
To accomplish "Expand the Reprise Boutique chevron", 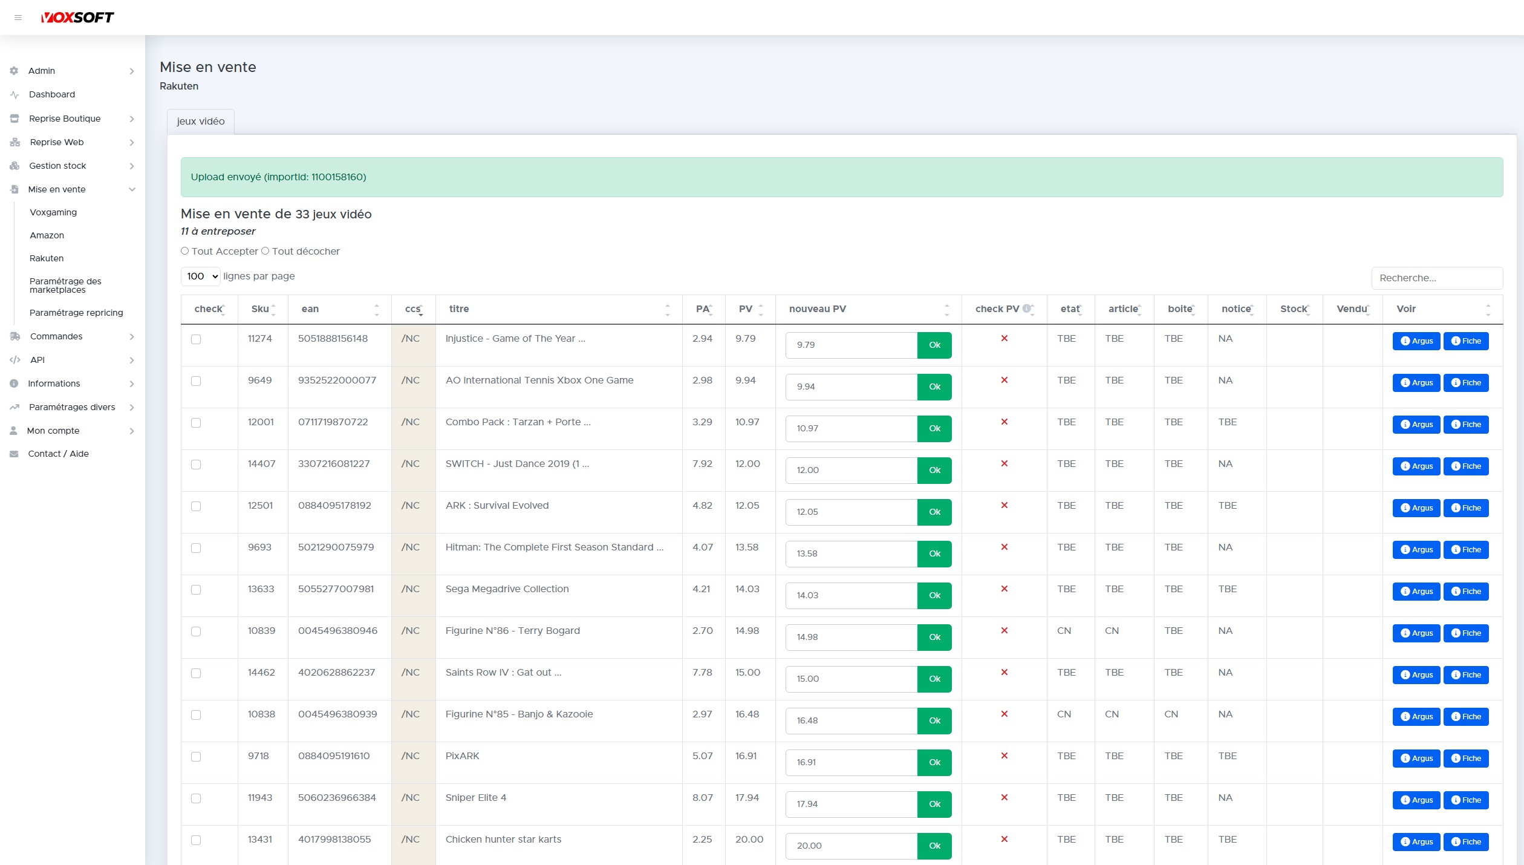I will point(132,119).
